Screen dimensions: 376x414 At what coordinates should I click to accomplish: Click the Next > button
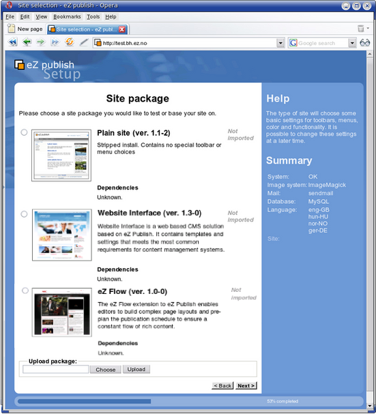[246, 386]
